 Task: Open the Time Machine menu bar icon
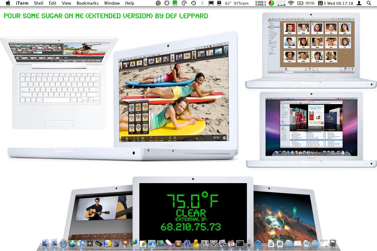[x=194, y=3]
